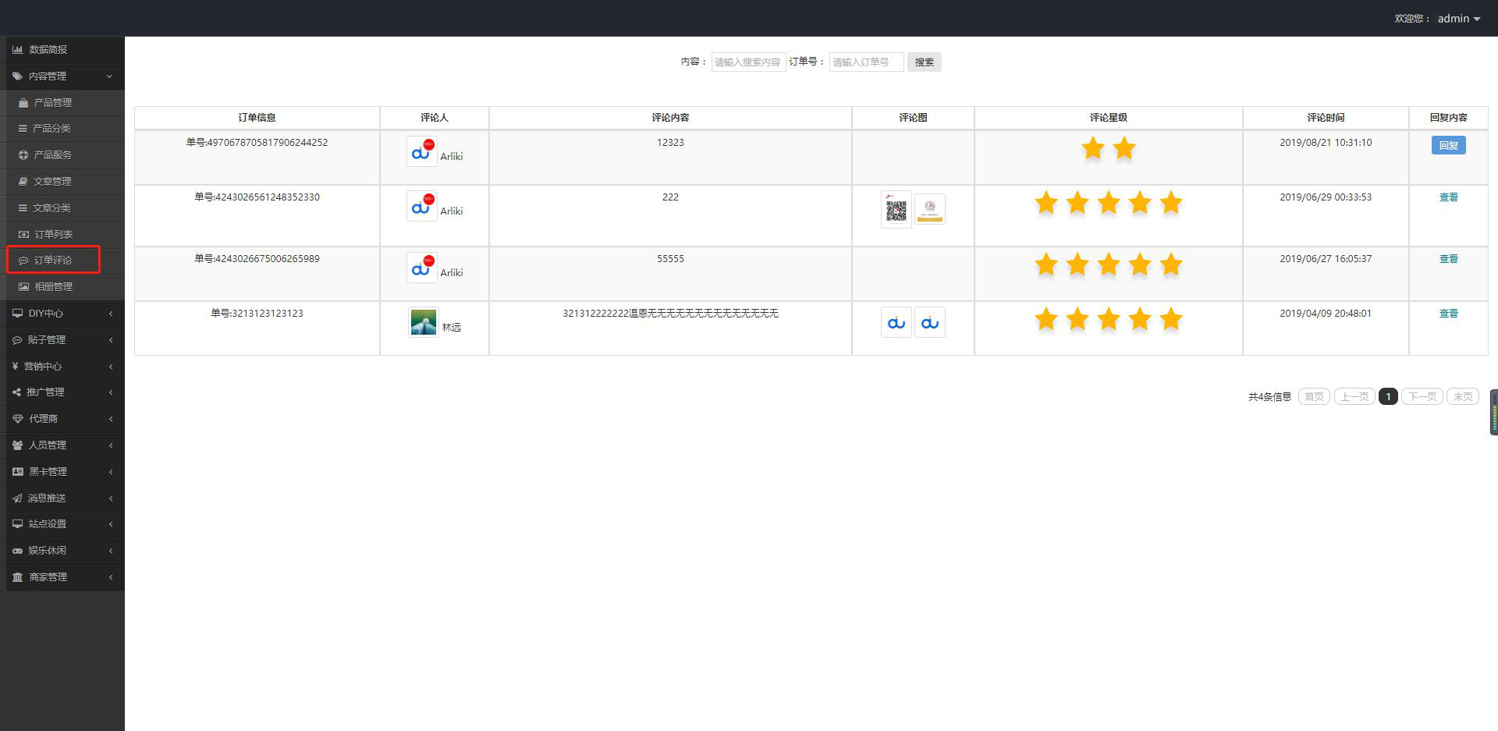Click the 产品服务 globe icon

click(23, 155)
